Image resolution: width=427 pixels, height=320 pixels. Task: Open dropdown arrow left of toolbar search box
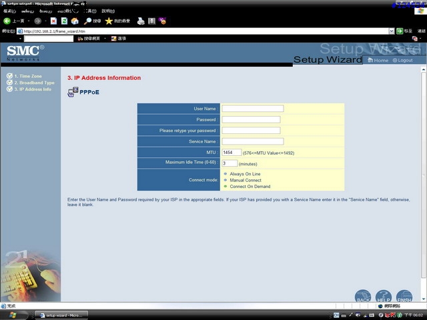click(21, 39)
